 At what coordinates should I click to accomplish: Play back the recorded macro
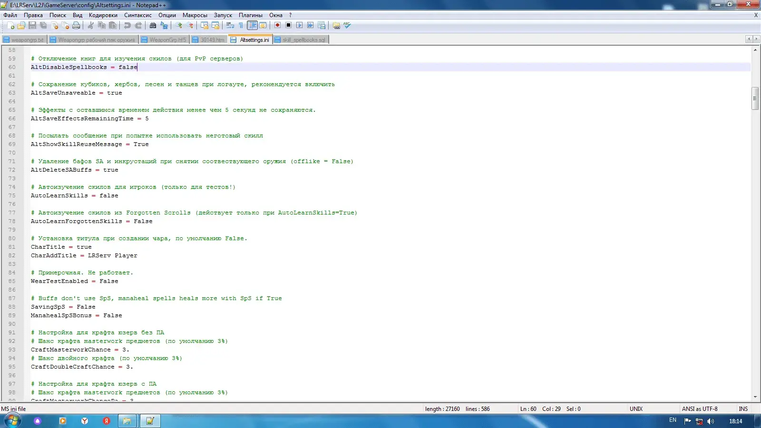(x=299, y=26)
